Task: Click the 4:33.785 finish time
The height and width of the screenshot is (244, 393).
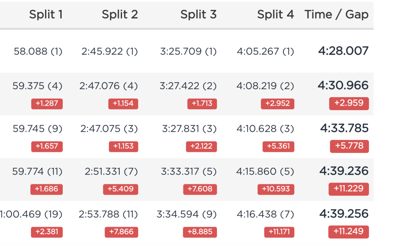Action: tap(344, 128)
